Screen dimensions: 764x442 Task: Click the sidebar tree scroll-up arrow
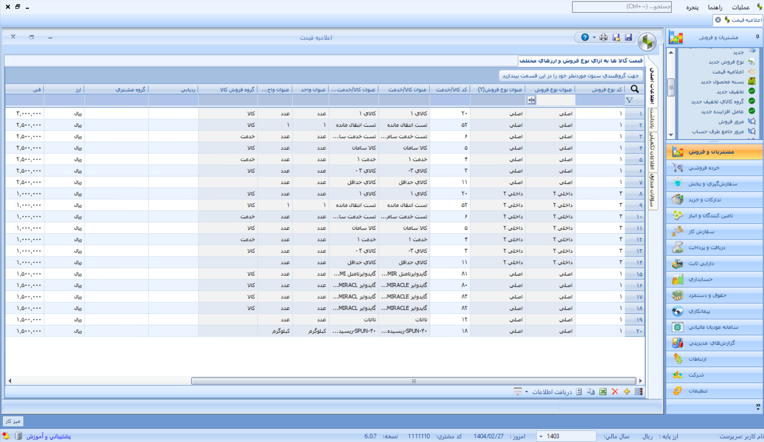[671, 53]
